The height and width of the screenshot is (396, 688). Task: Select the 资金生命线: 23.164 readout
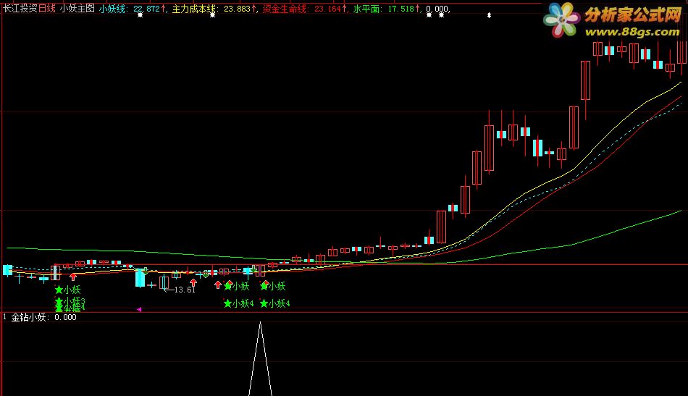[x=305, y=9]
